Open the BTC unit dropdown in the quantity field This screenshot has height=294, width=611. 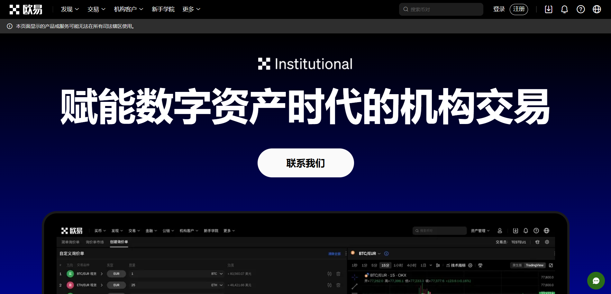pyautogui.click(x=217, y=274)
